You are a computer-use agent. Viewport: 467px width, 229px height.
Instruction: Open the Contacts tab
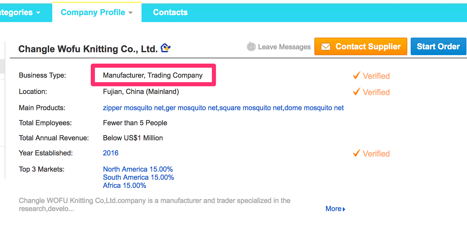pos(170,12)
